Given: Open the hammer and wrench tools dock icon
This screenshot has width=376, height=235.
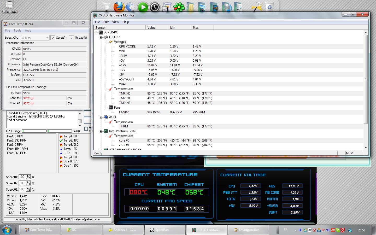Looking at the screenshot, I should pyautogui.click(x=257, y=7).
